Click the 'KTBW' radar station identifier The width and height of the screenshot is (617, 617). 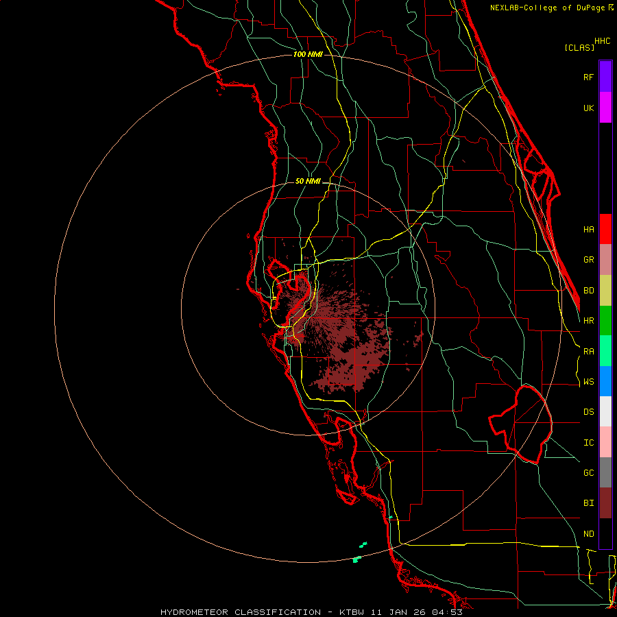pyautogui.click(x=352, y=612)
